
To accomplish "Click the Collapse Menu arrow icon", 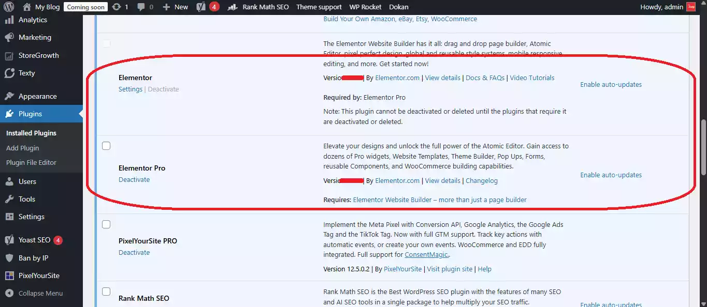I will [9, 293].
